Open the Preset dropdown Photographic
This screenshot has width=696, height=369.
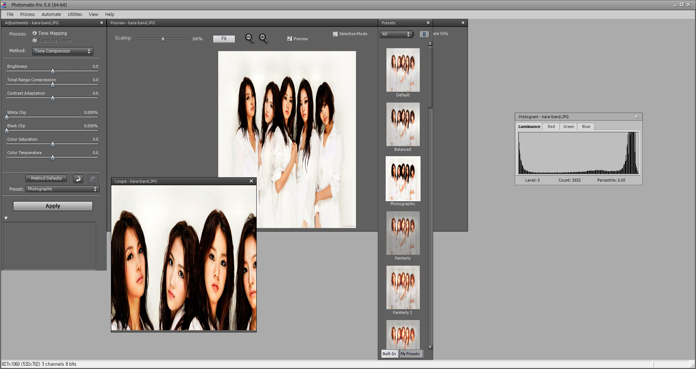point(62,189)
